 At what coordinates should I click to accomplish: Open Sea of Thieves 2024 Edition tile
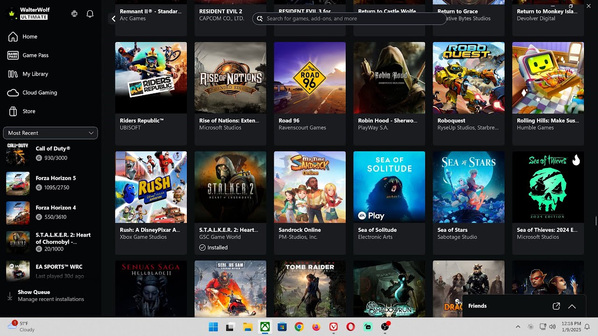pyautogui.click(x=548, y=203)
